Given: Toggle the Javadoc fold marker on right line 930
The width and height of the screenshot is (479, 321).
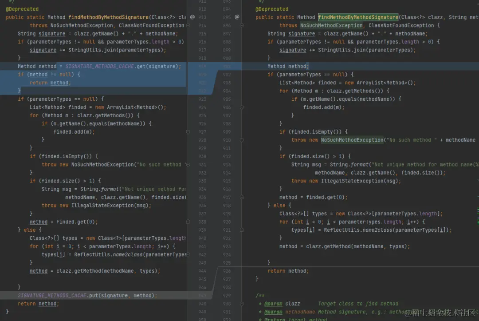Looking at the screenshot, I should click(242, 304).
